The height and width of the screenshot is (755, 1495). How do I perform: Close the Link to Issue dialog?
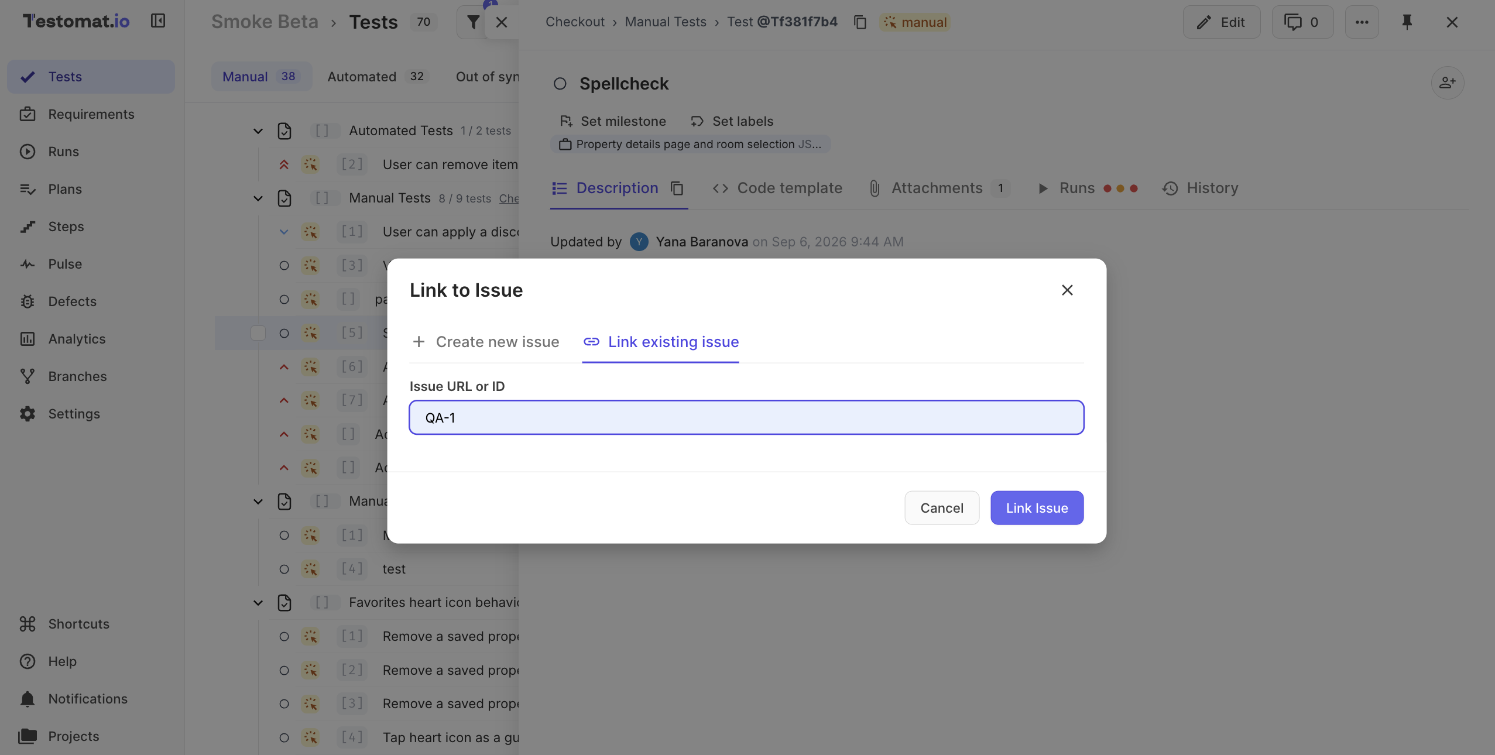[x=1067, y=290]
